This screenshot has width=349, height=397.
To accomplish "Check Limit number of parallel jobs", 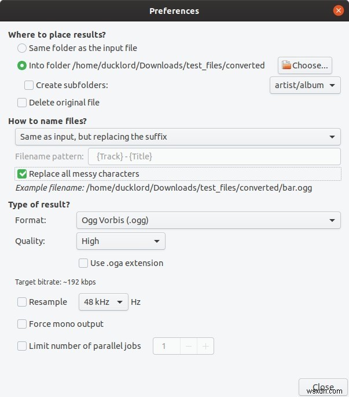I will (22, 346).
